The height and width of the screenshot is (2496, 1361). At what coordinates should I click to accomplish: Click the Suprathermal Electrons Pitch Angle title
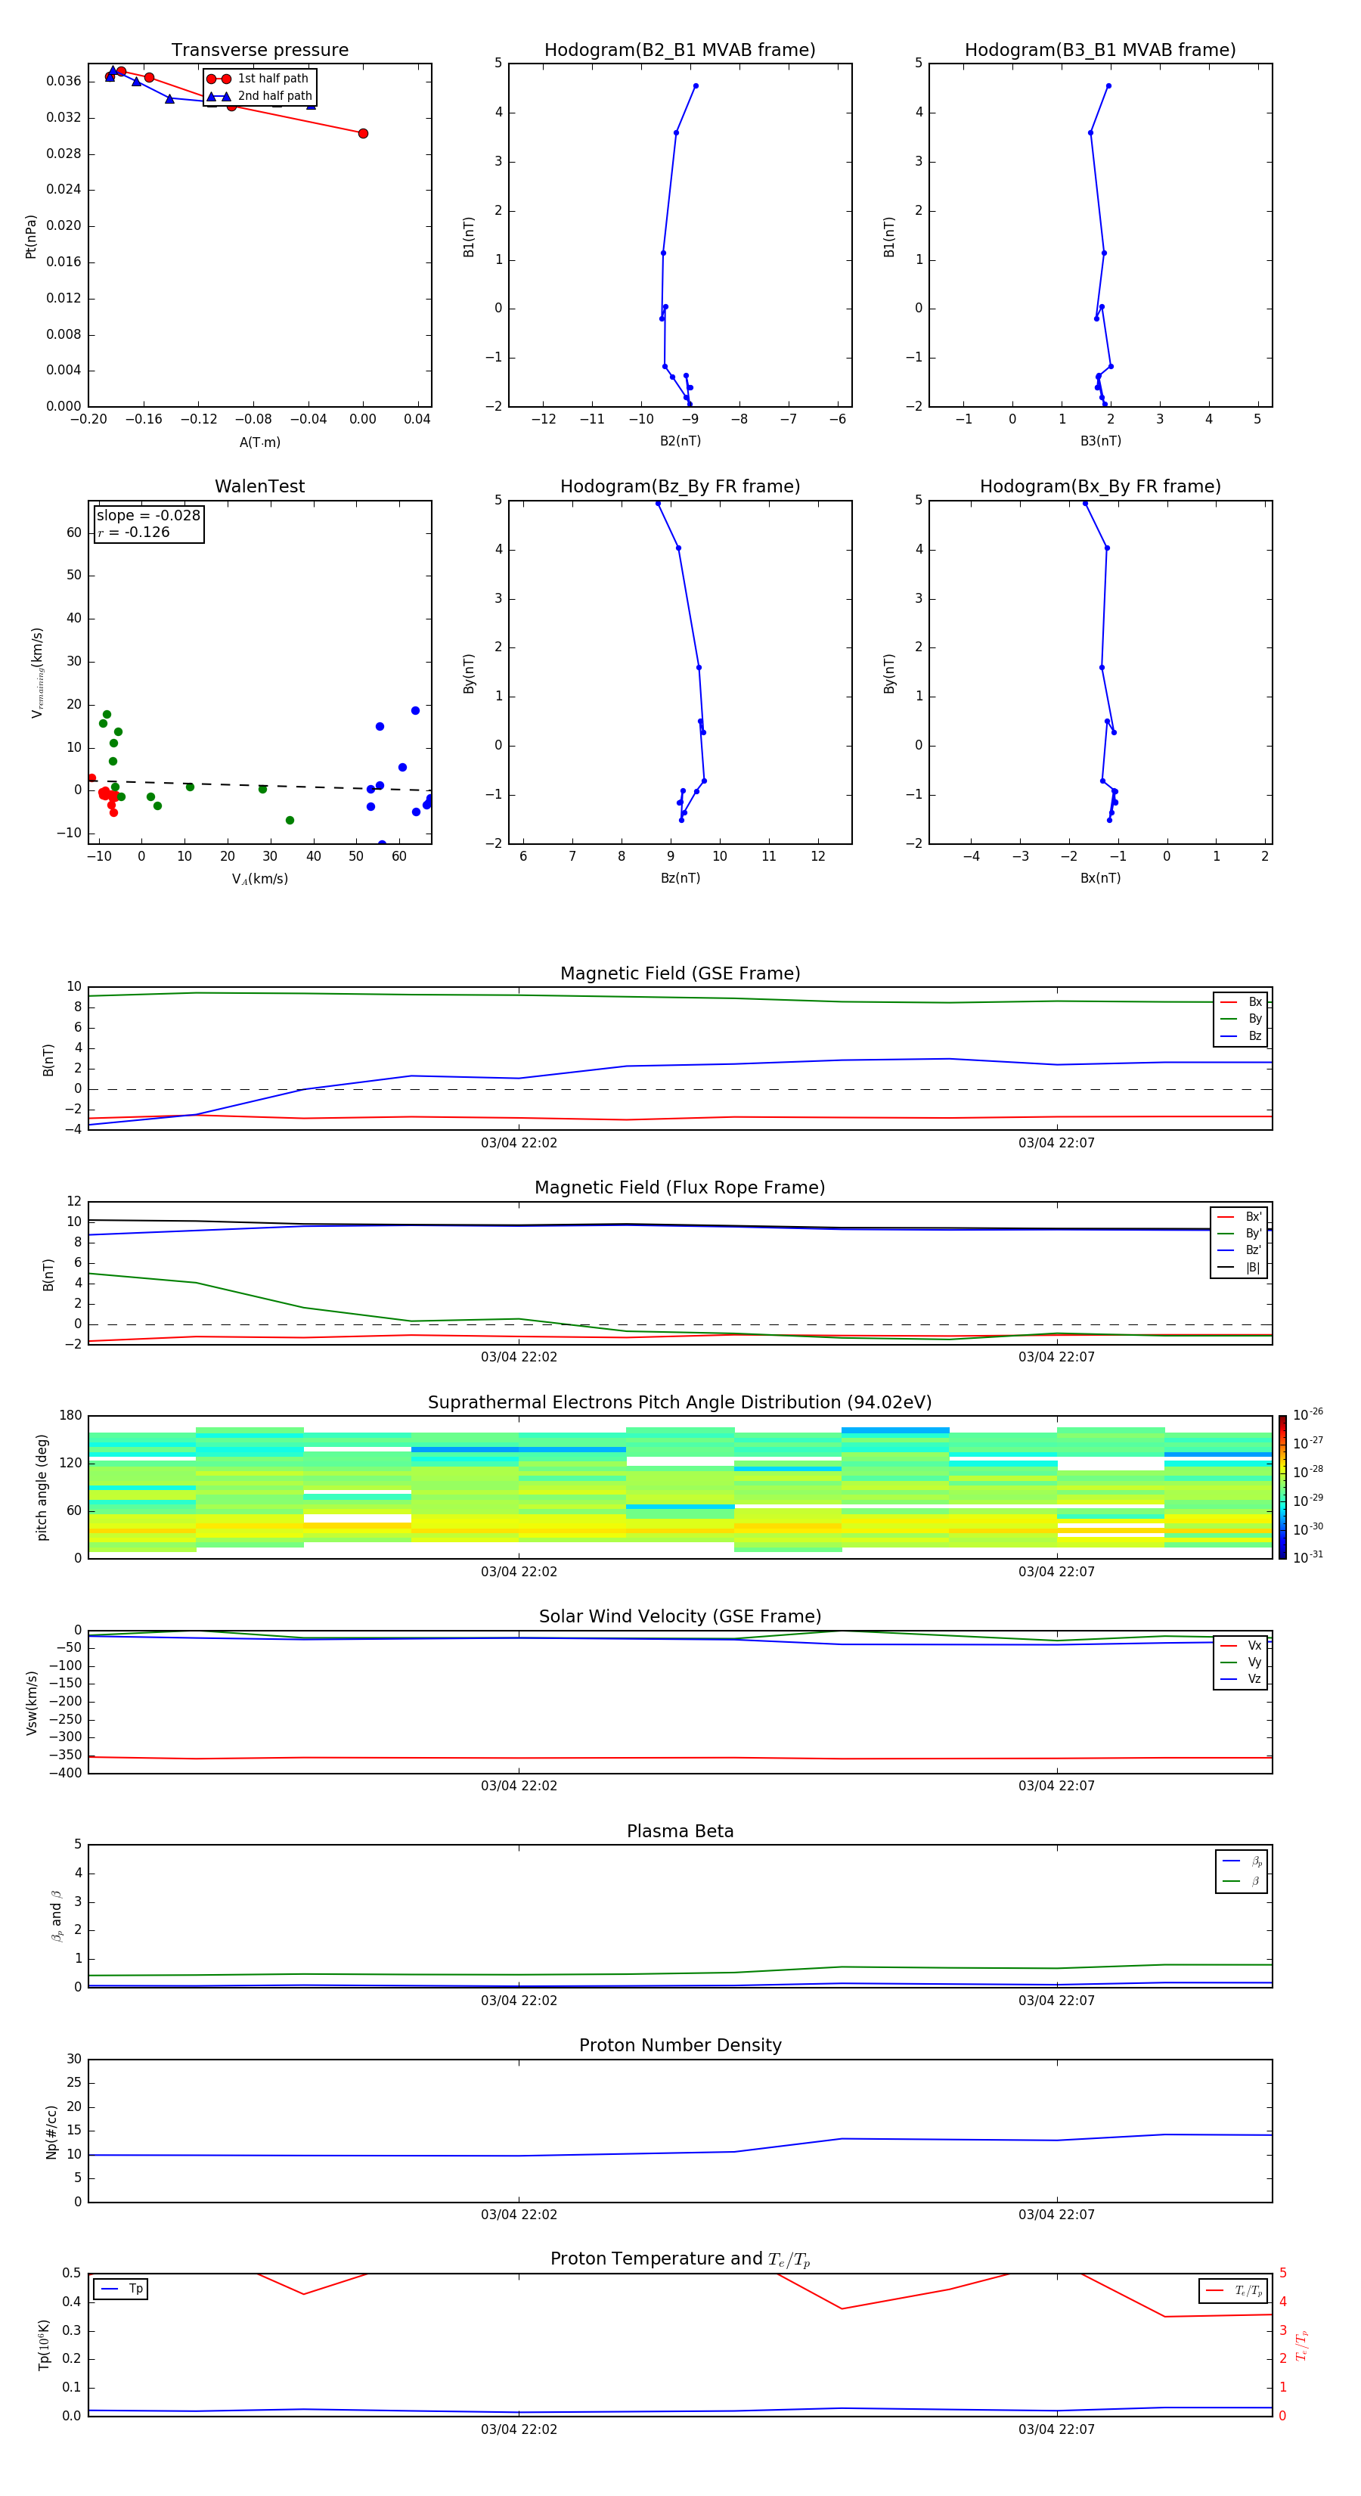pyautogui.click(x=680, y=1403)
